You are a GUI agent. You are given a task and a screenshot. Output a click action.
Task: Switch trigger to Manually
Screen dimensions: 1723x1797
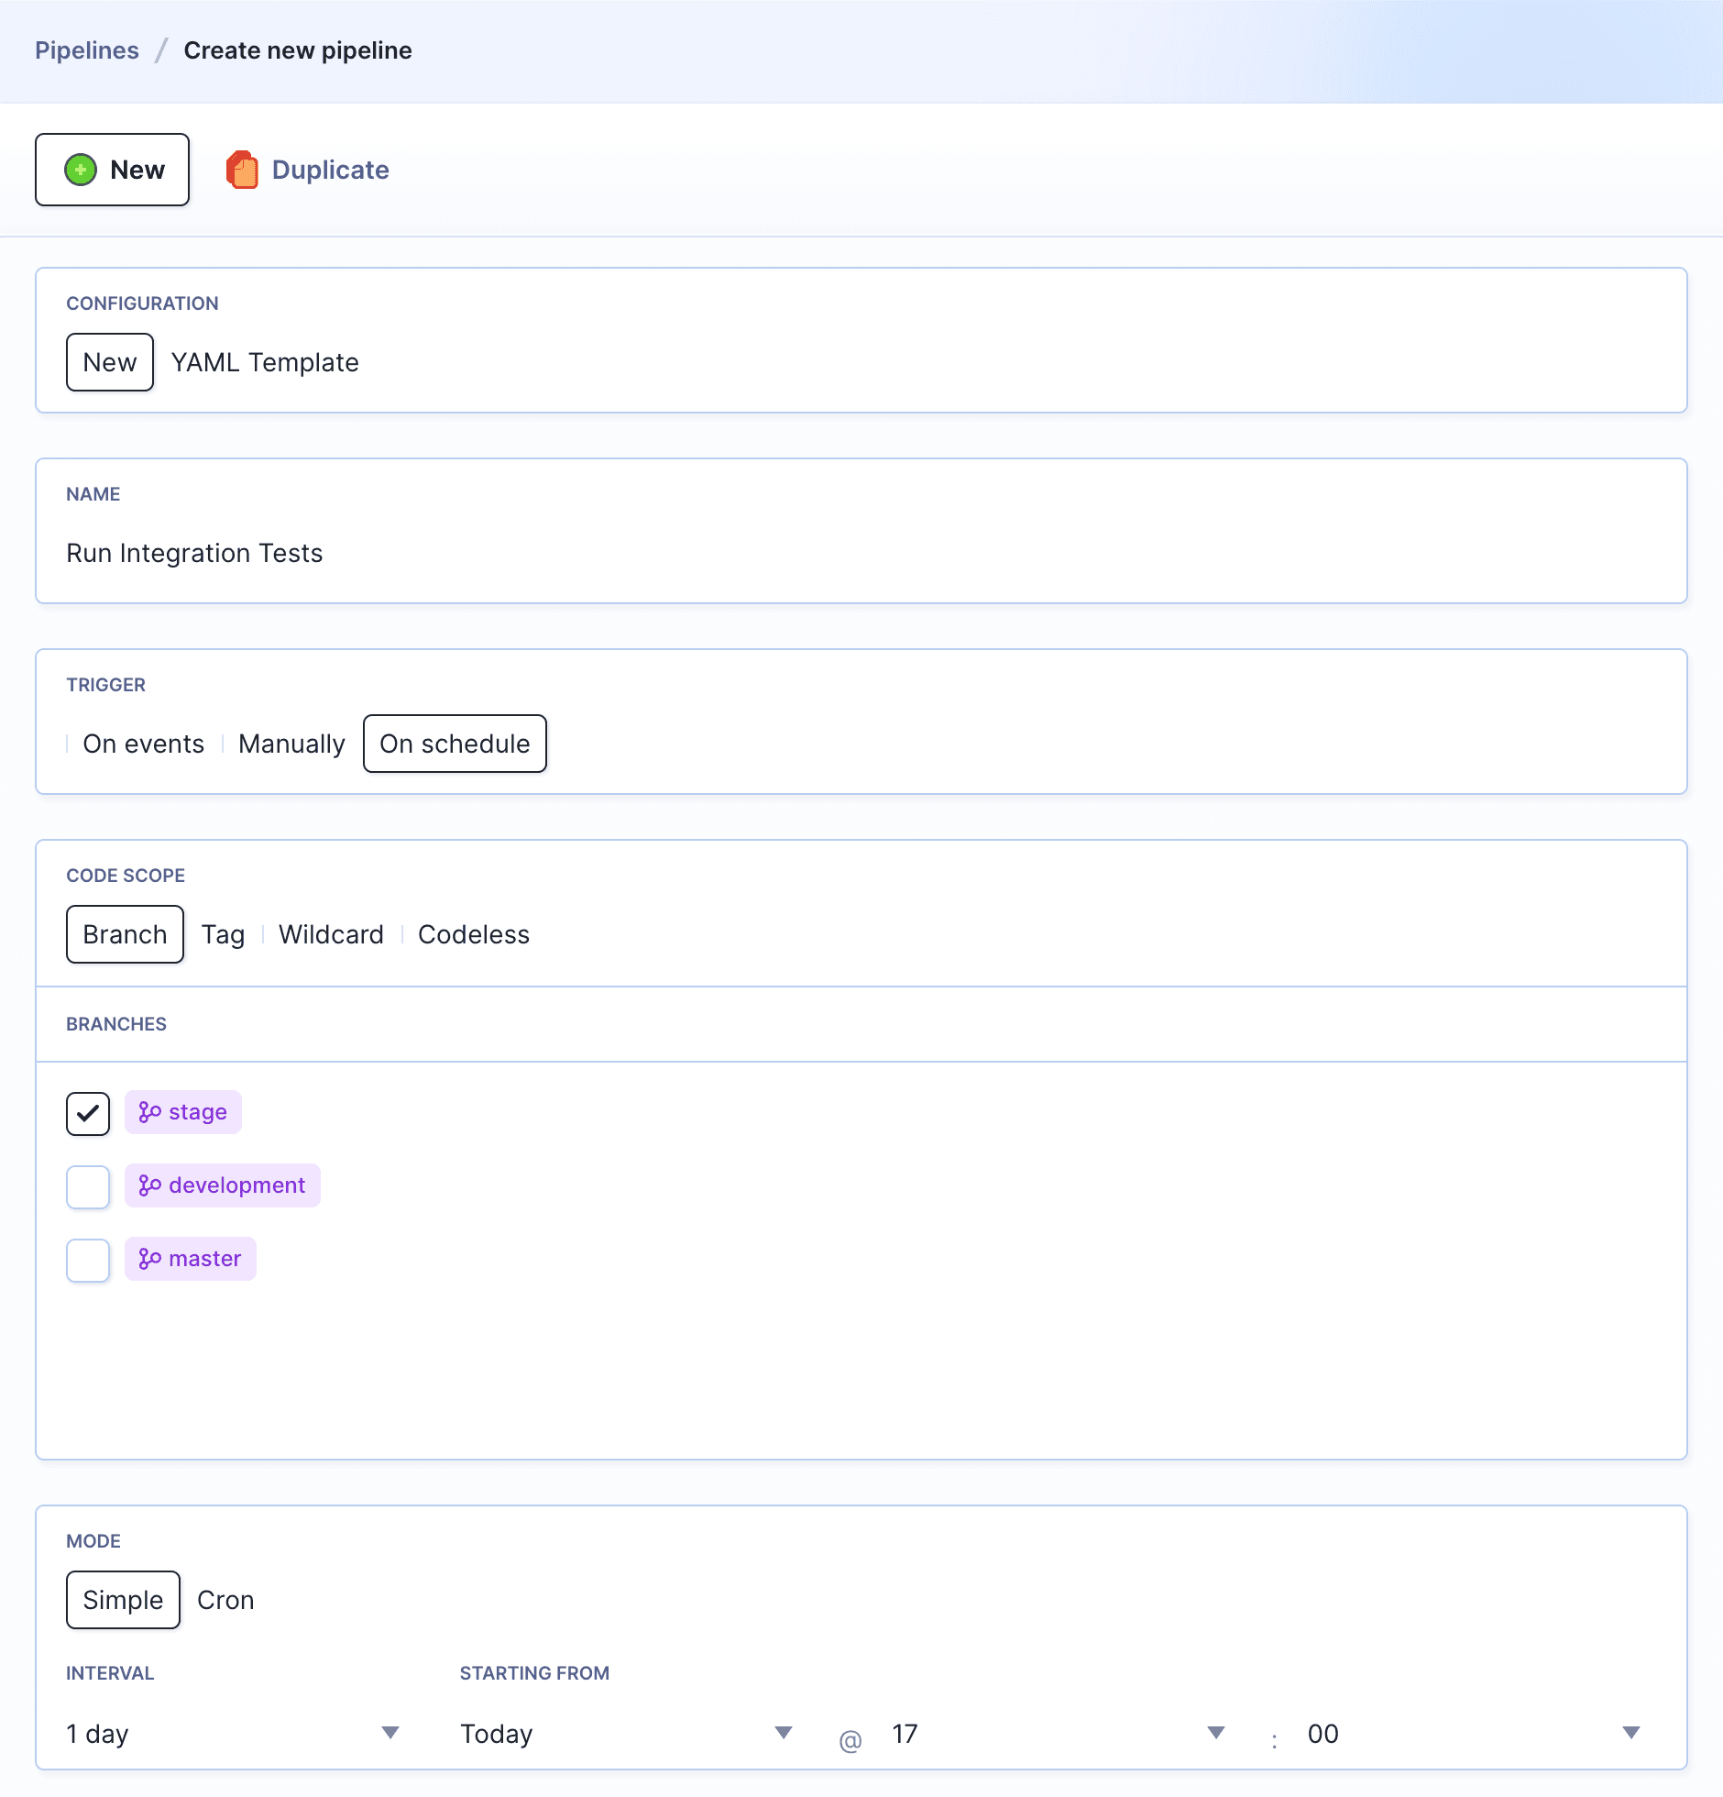tap(291, 744)
